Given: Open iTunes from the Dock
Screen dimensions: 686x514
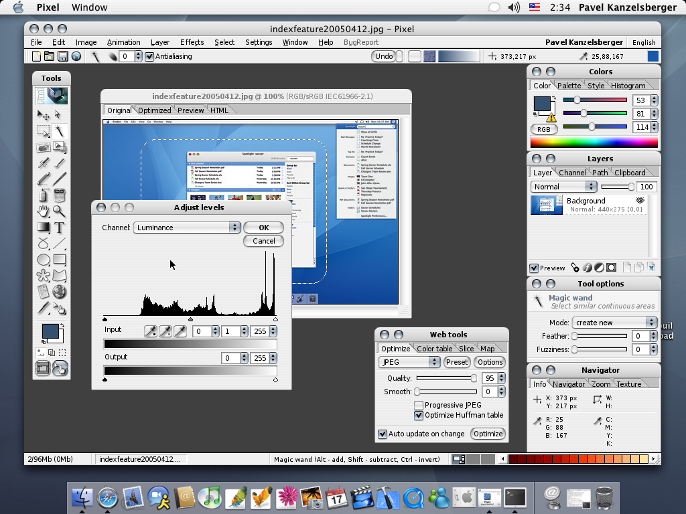Looking at the screenshot, I should (x=210, y=497).
